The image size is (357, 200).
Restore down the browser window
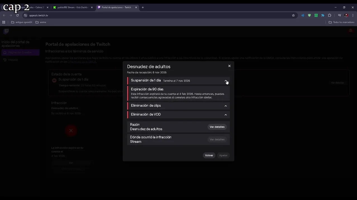click(344, 7)
